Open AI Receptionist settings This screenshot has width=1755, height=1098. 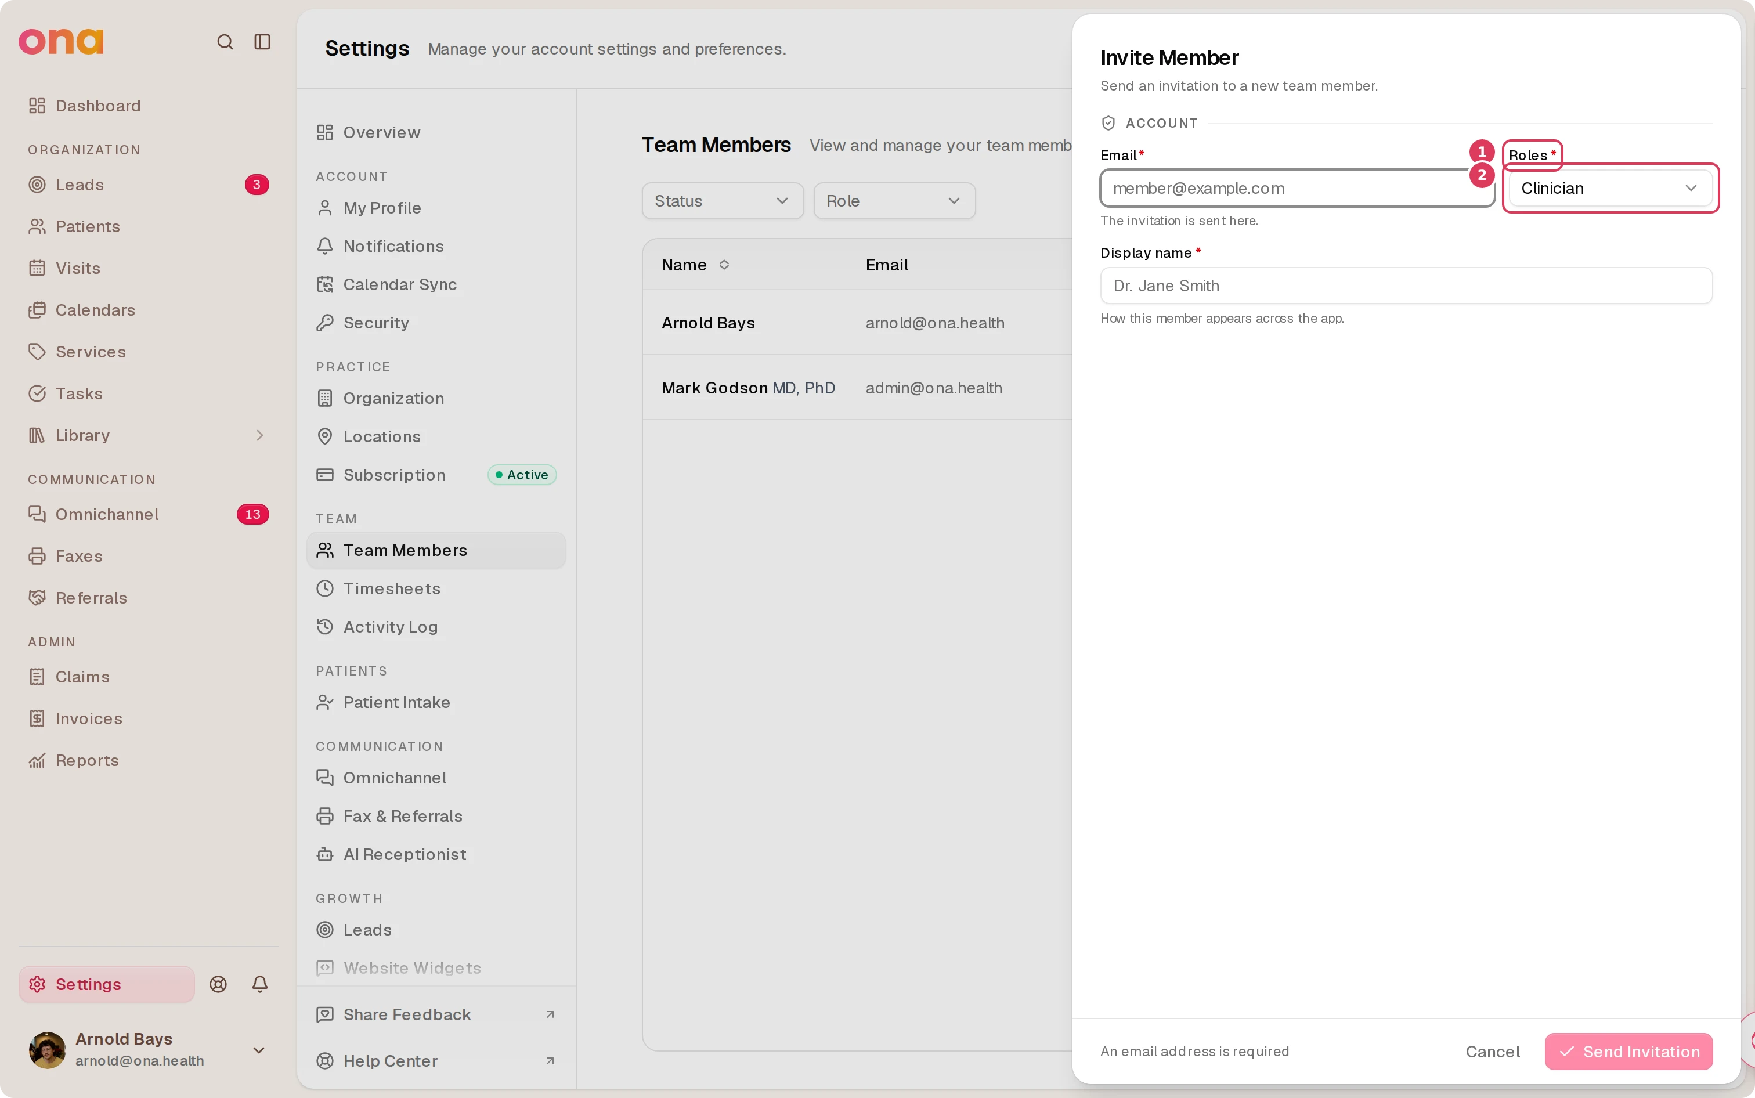[436, 854]
